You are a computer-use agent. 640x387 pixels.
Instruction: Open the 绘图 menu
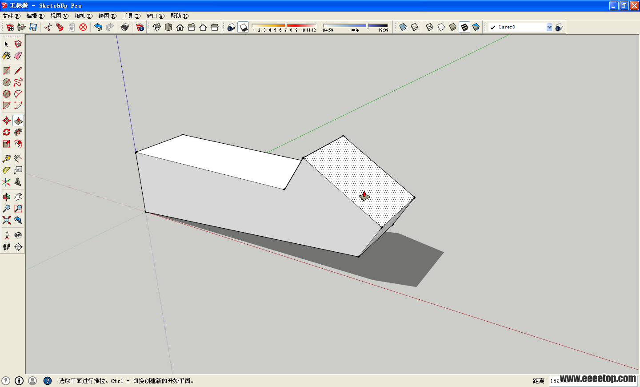108,16
